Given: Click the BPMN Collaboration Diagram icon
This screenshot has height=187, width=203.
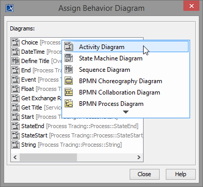Looking at the screenshot, I should pos(69,92).
